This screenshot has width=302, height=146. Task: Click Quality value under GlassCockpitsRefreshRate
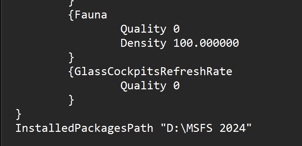click(177, 85)
